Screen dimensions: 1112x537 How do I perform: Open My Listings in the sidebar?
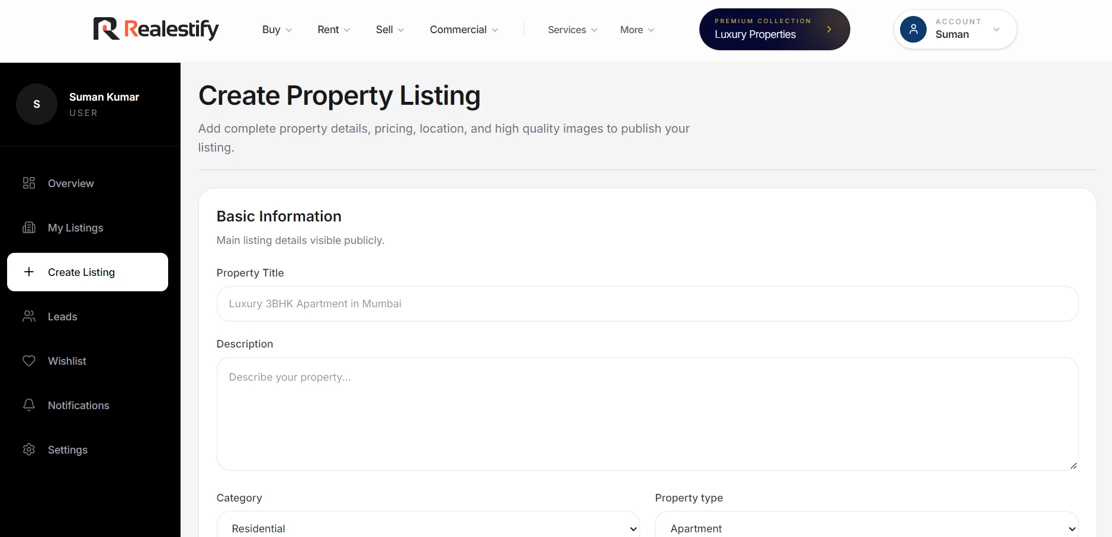click(88, 227)
